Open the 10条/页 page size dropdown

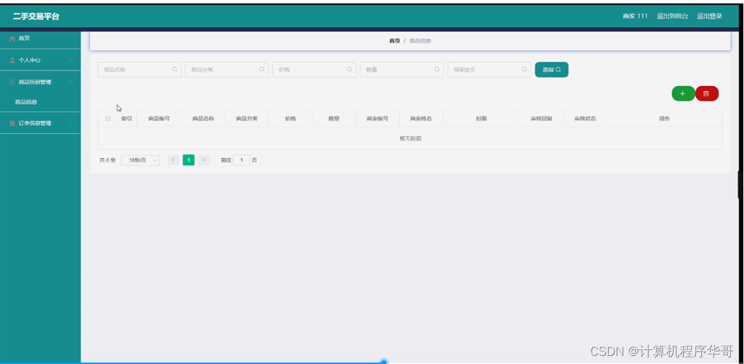(x=140, y=160)
